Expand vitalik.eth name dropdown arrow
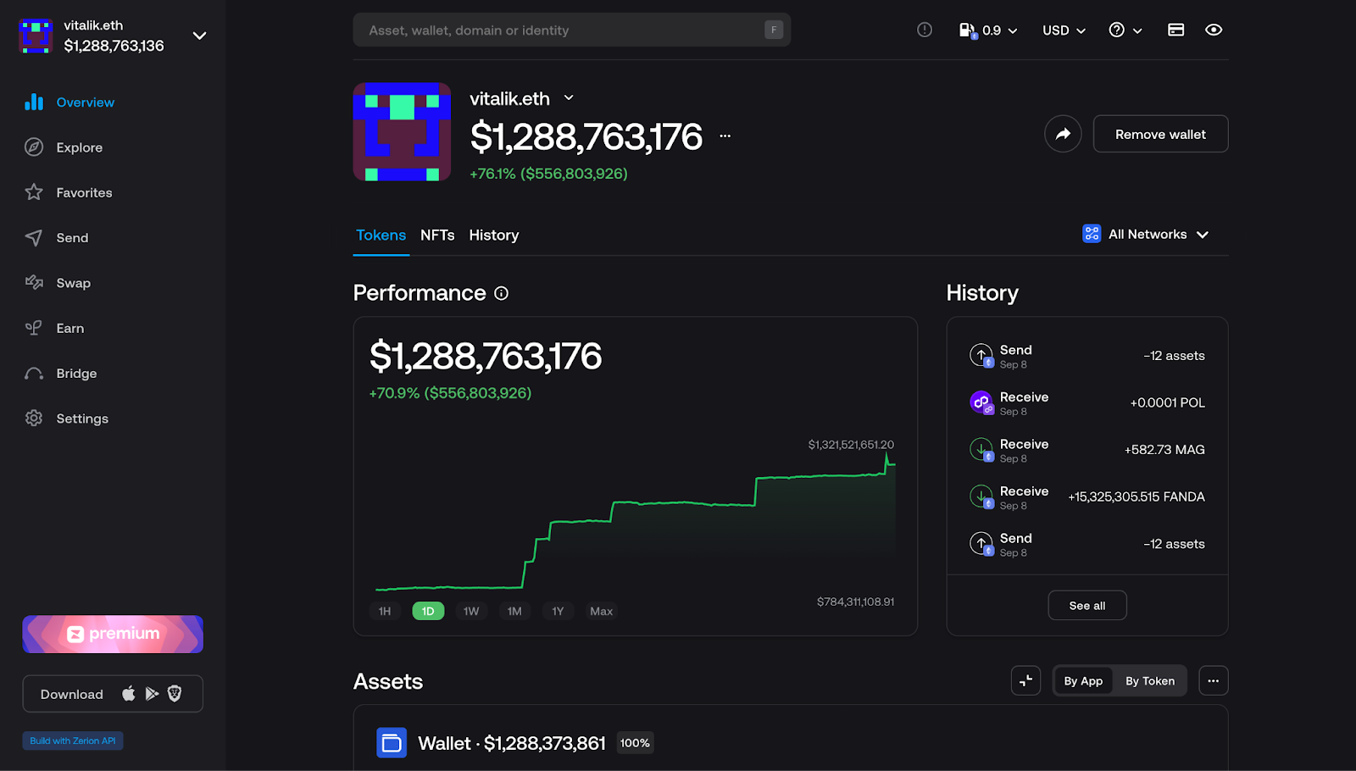This screenshot has width=1356, height=771. 569,98
